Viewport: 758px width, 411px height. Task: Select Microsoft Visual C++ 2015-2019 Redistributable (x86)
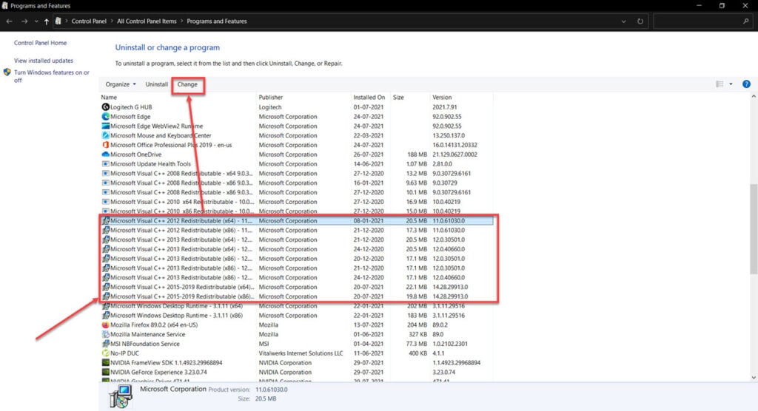(297, 296)
